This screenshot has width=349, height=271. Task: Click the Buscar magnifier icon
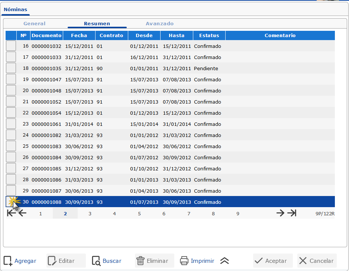[x=96, y=261]
